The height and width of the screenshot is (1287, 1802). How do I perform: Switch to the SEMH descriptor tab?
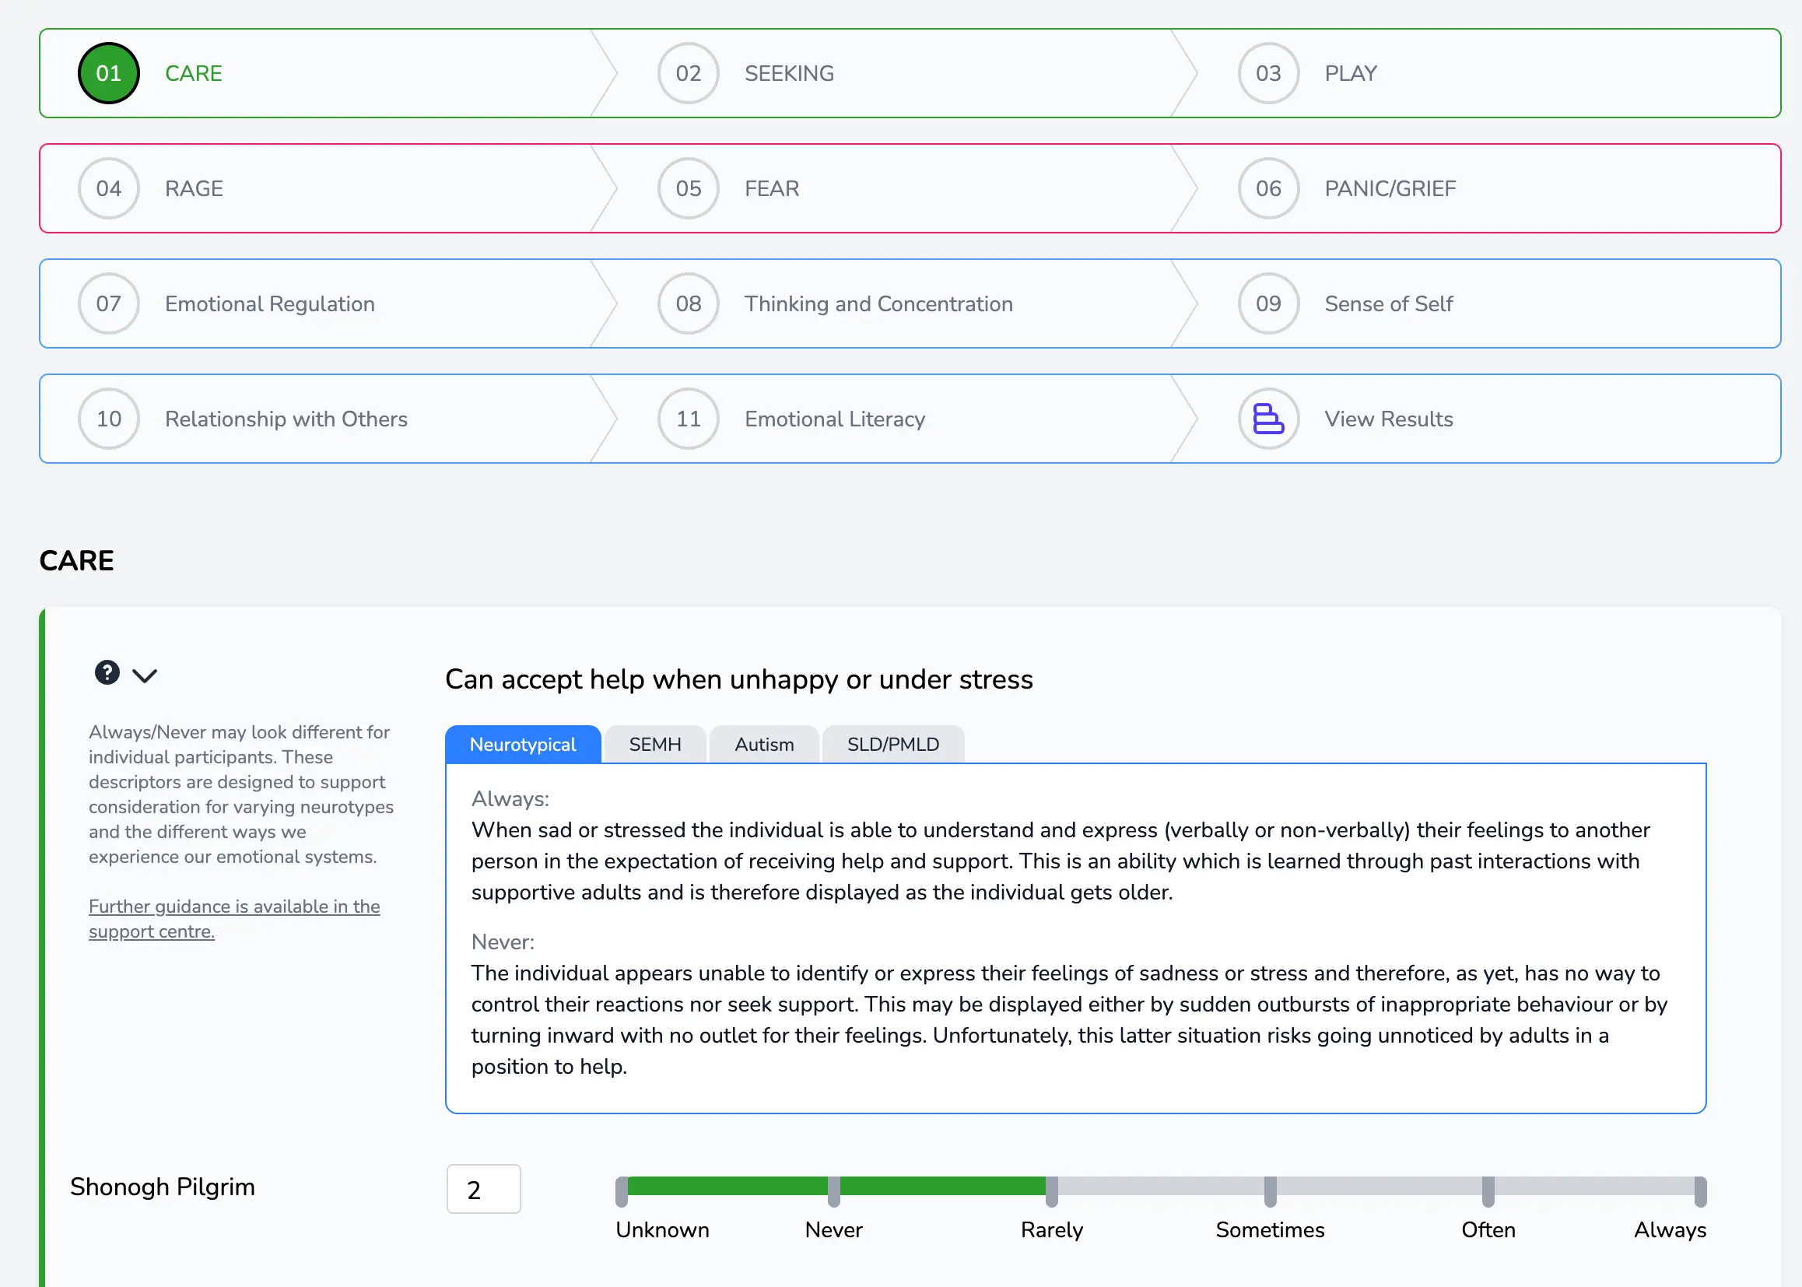[x=654, y=744]
